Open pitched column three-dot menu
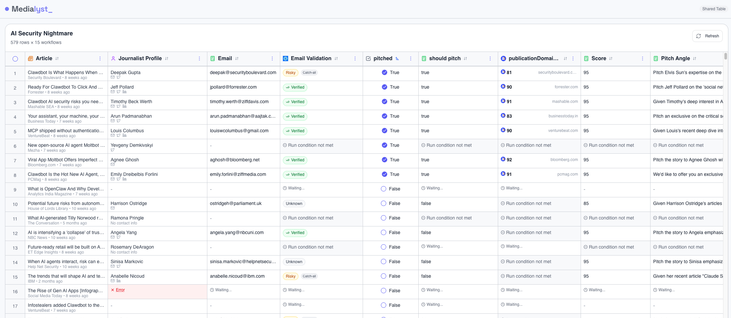The image size is (731, 318). pyautogui.click(x=411, y=59)
